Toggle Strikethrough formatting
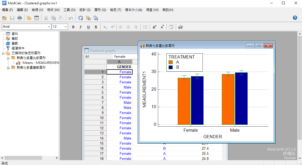The height and width of the screenshot is (165, 302). coord(96,27)
